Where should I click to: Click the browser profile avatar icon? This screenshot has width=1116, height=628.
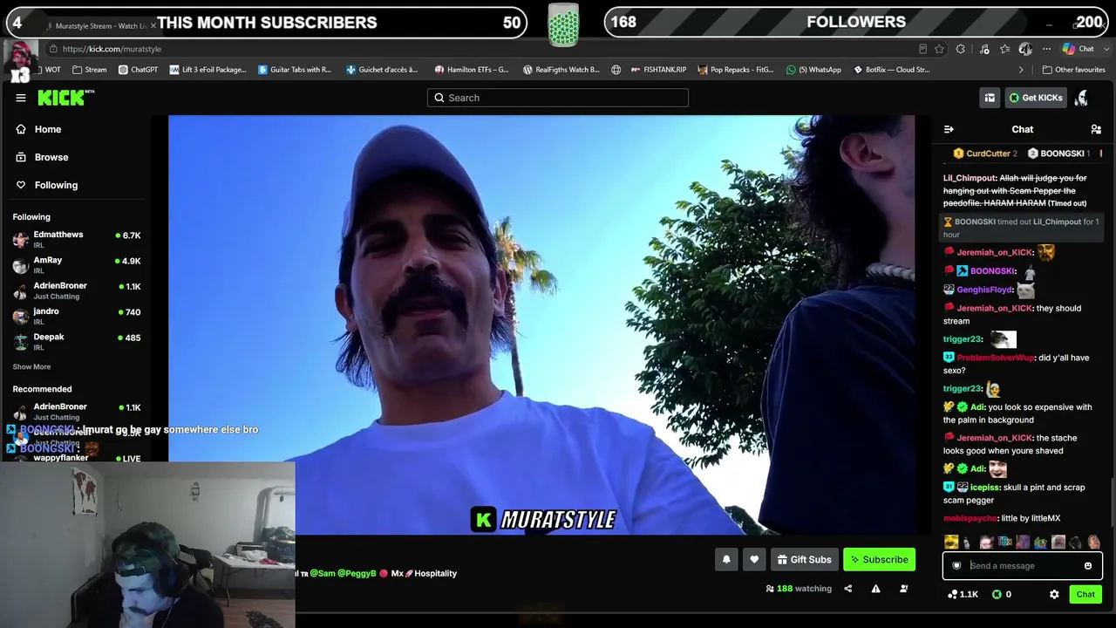click(1025, 49)
